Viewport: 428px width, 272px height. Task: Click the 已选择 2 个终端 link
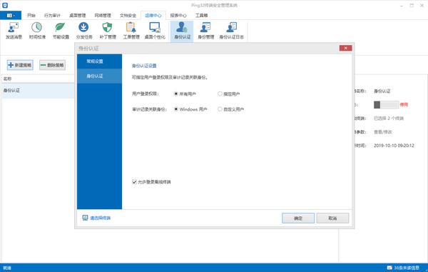click(389, 119)
